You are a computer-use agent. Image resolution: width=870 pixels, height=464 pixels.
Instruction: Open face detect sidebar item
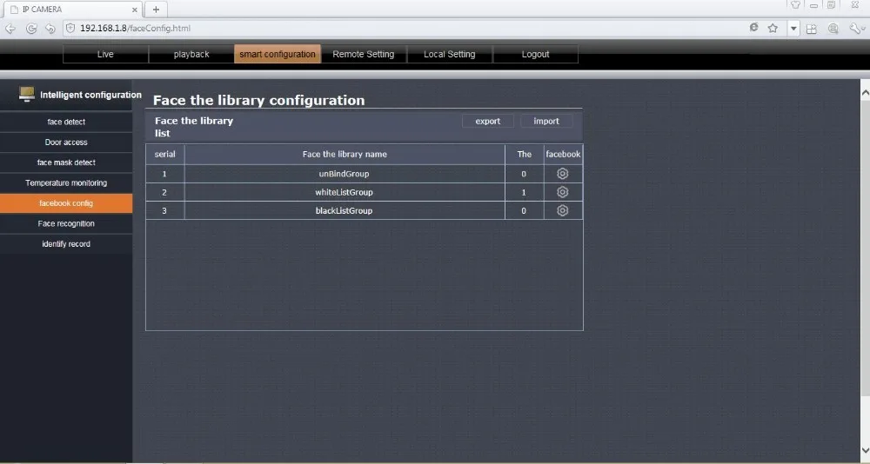66,122
